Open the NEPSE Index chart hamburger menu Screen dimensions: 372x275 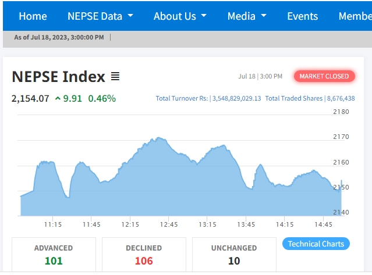pyautogui.click(x=115, y=77)
